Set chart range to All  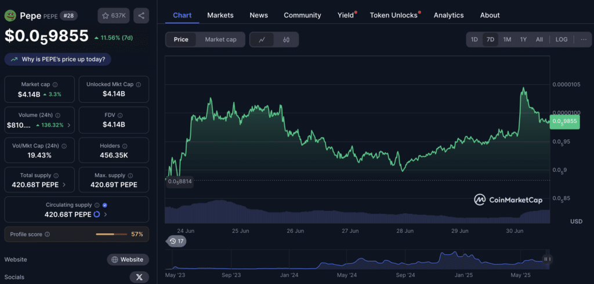(x=539, y=39)
